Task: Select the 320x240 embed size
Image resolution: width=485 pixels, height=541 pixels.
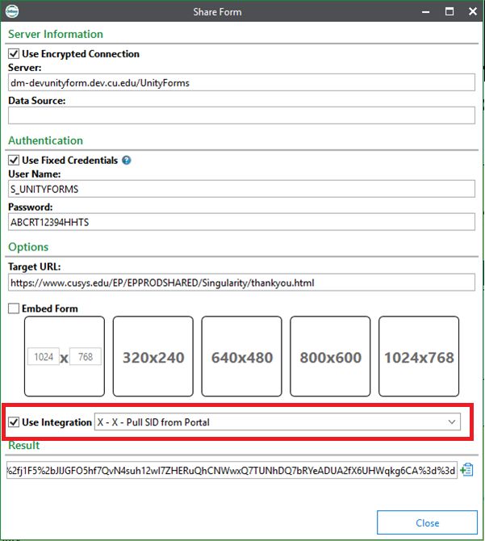Action: pyautogui.click(x=153, y=356)
